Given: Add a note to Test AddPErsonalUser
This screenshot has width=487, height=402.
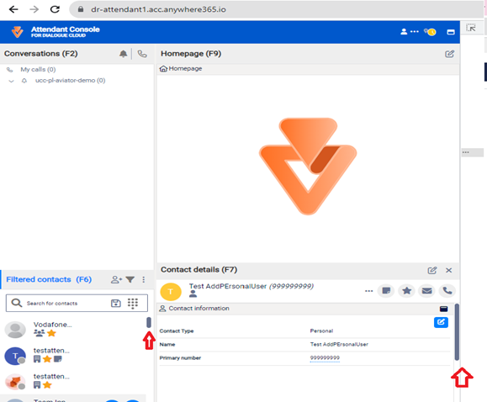Looking at the screenshot, I should click(x=386, y=291).
